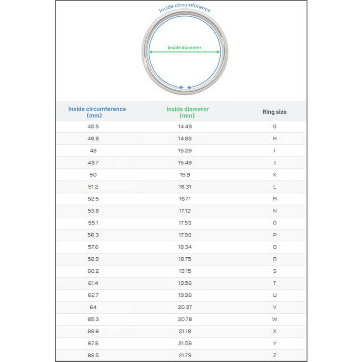Select ring size L
362x362 pixels.
[275, 186]
